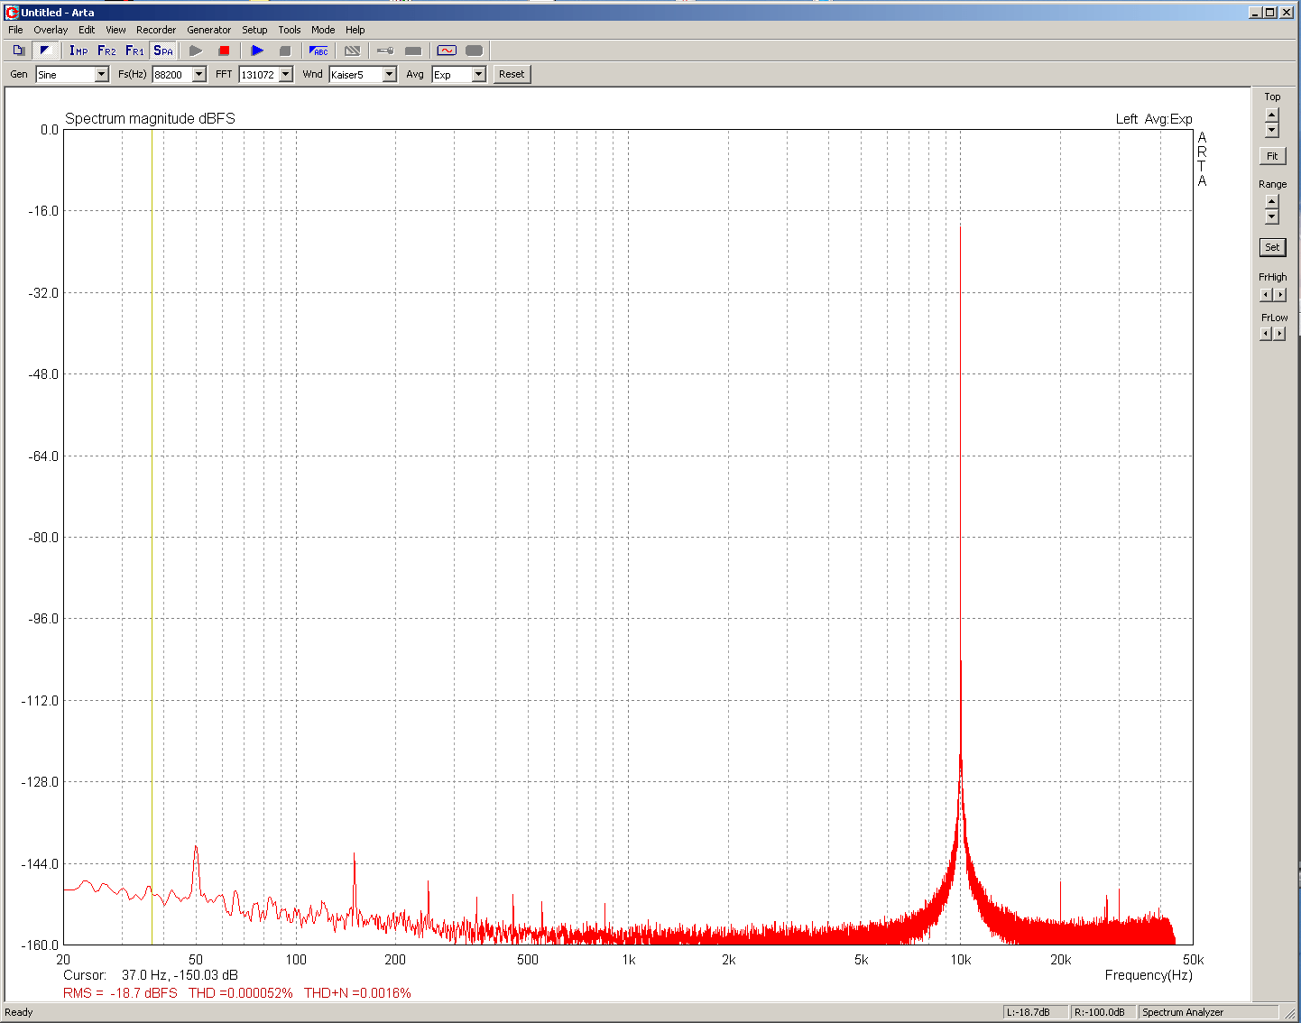Toggle the dual-color overlay toolbar icon
1301x1023 pixels.
pyautogui.click(x=45, y=51)
